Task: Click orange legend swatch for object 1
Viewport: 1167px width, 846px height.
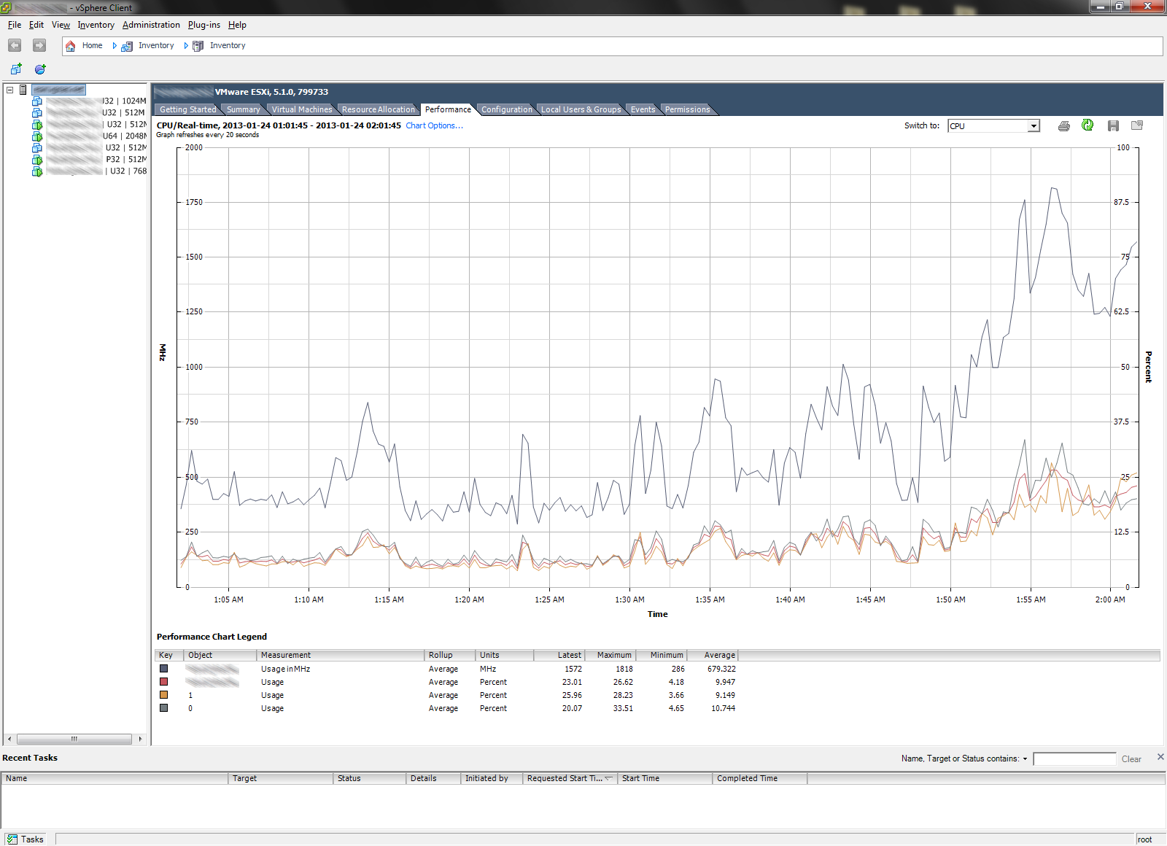Action: [164, 695]
